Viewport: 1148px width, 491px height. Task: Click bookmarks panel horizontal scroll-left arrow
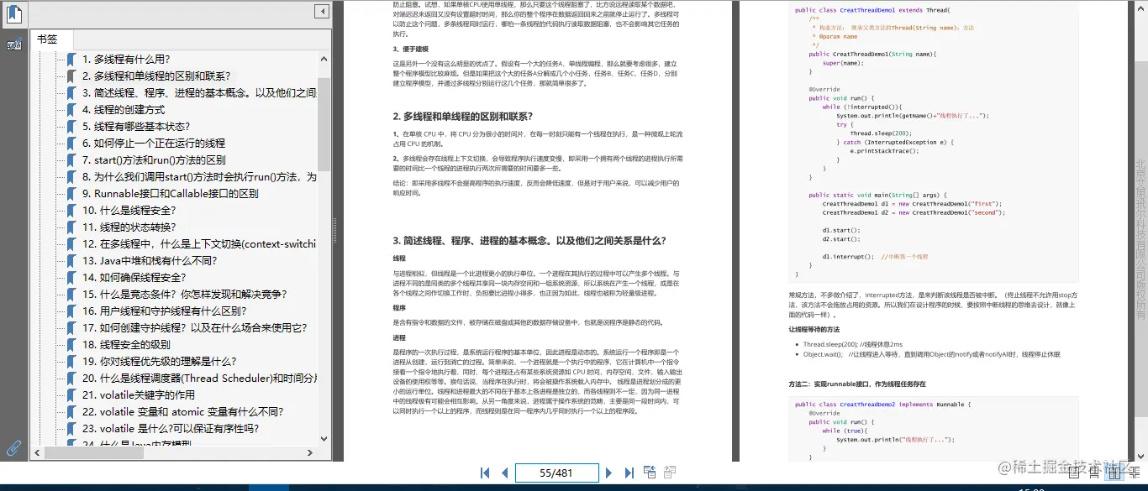pyautogui.click(x=38, y=452)
